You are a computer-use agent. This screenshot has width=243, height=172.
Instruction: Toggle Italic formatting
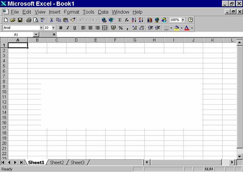(x=68, y=28)
